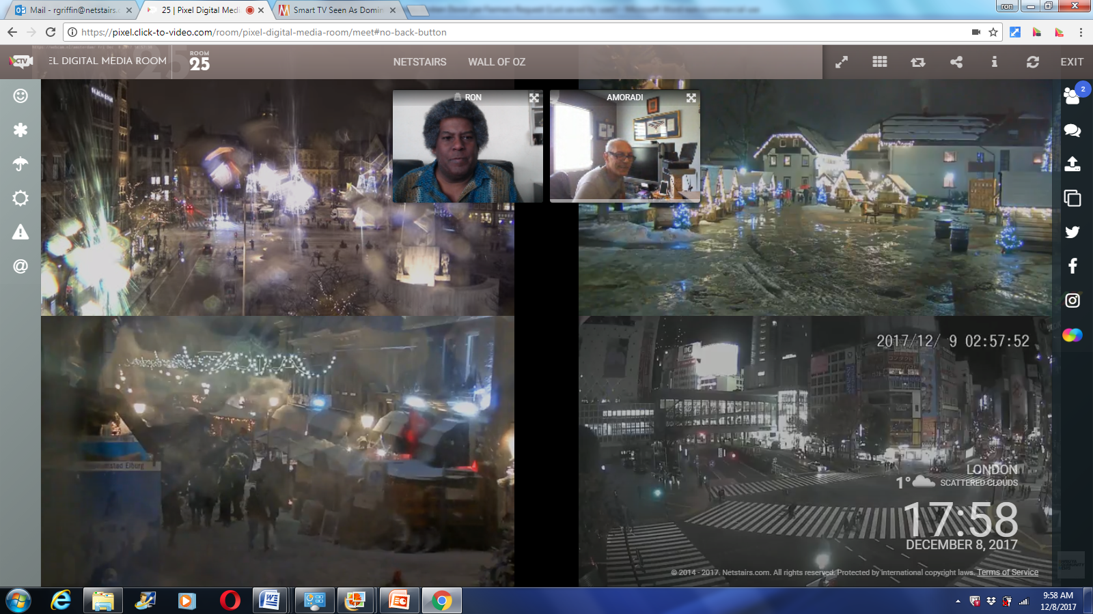Share via the Twitter icon

coord(1073,232)
